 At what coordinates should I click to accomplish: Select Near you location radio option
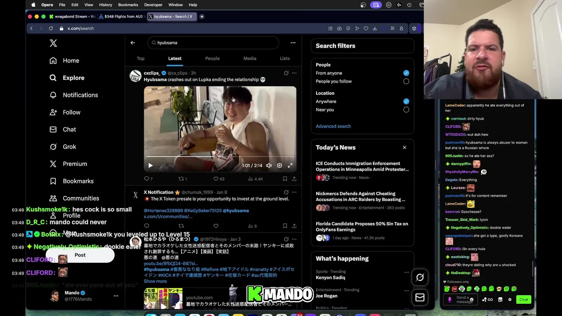coord(406,110)
